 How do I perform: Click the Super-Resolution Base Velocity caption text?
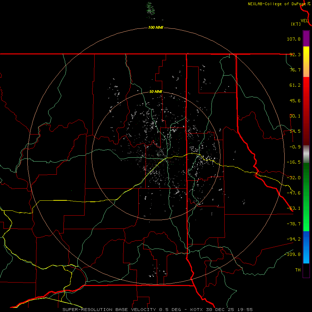[x=158, y=310]
